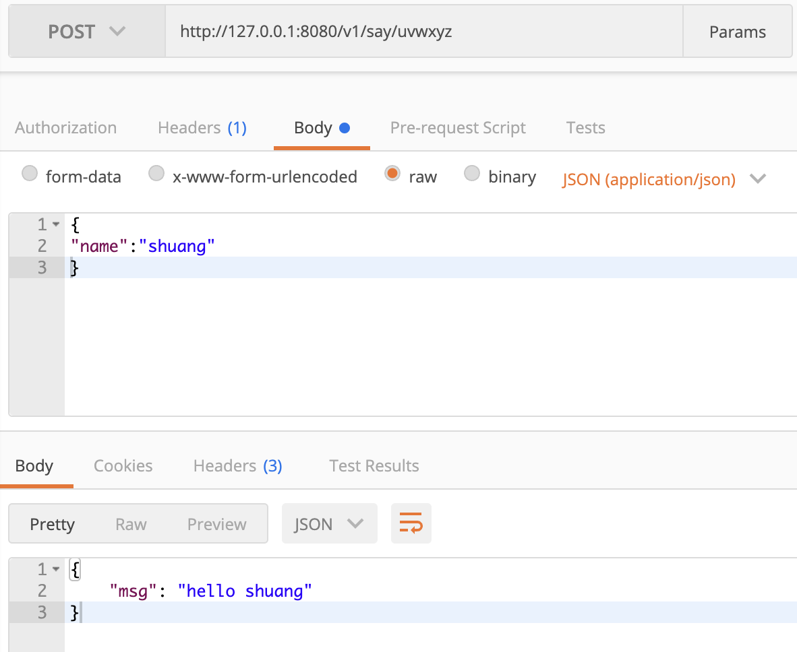This screenshot has height=652, width=797.
Task: Open the Tests tab
Action: [x=585, y=128]
